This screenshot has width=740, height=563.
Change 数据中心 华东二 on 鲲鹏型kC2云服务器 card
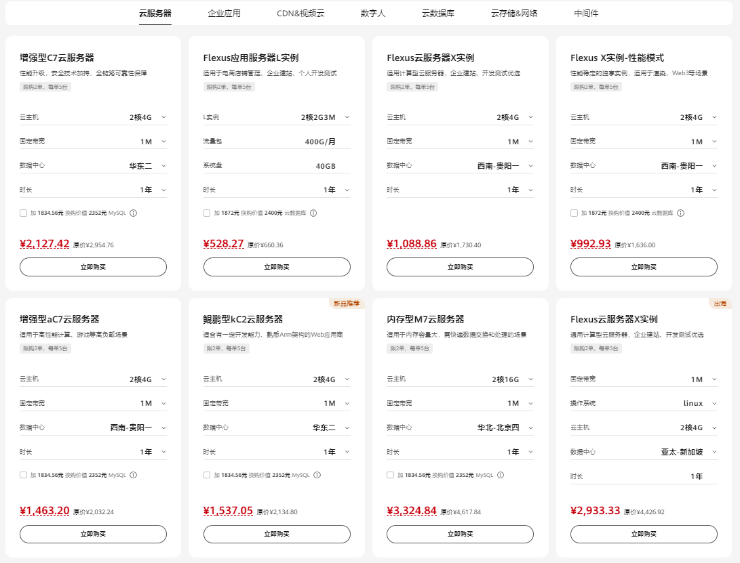(x=277, y=428)
